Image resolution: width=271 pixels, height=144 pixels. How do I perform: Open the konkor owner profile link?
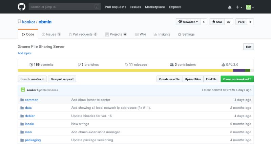click(x=28, y=22)
